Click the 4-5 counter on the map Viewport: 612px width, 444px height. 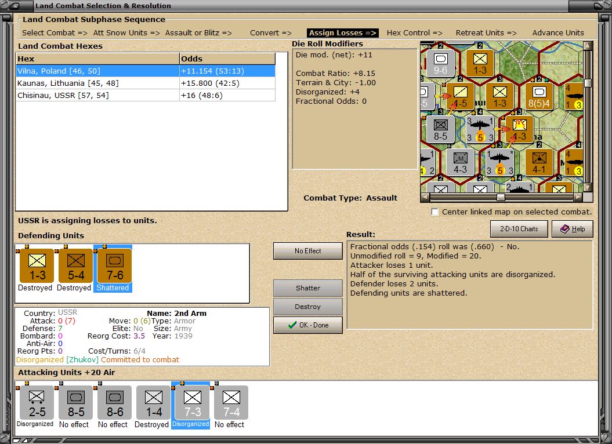pos(460,96)
